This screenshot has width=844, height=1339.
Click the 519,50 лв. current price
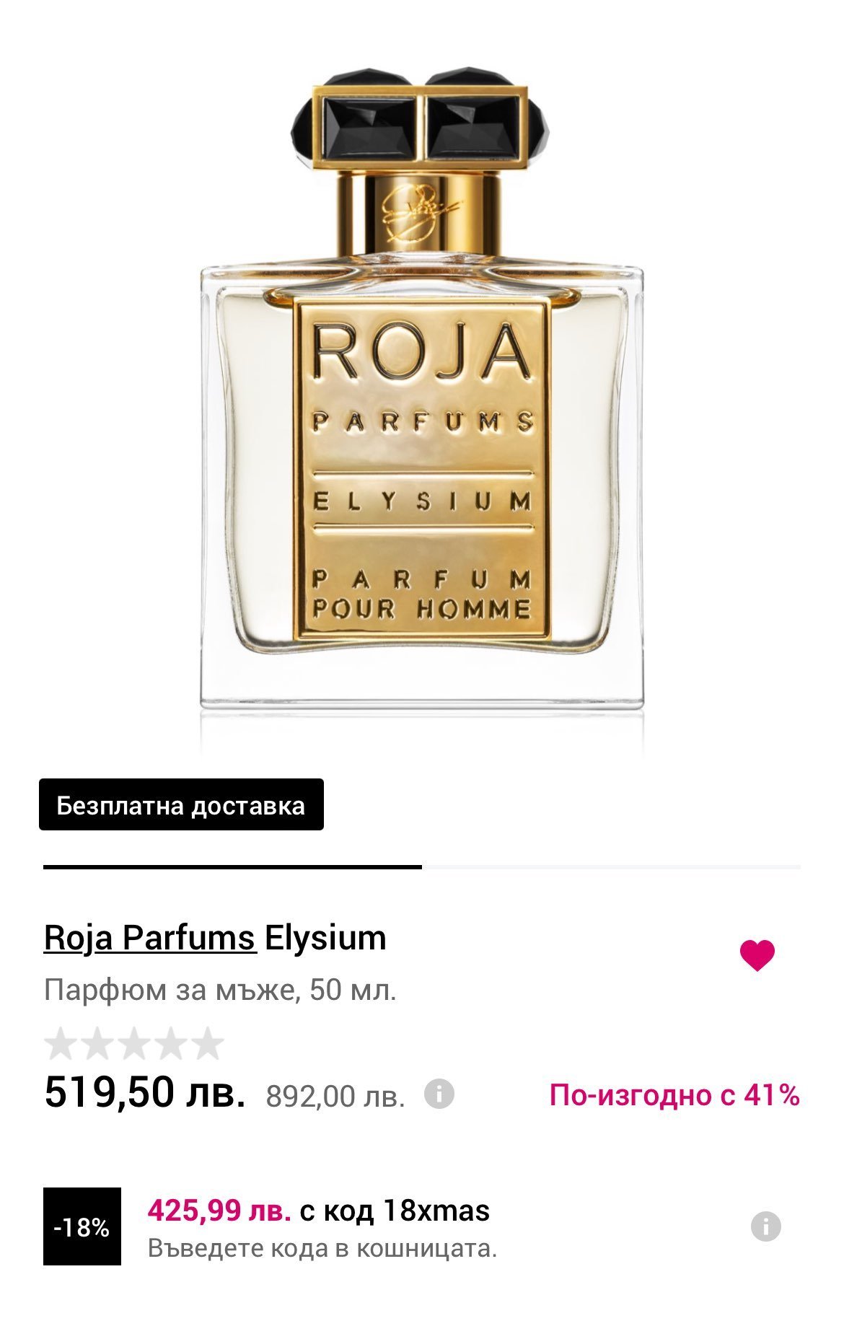tap(144, 1092)
